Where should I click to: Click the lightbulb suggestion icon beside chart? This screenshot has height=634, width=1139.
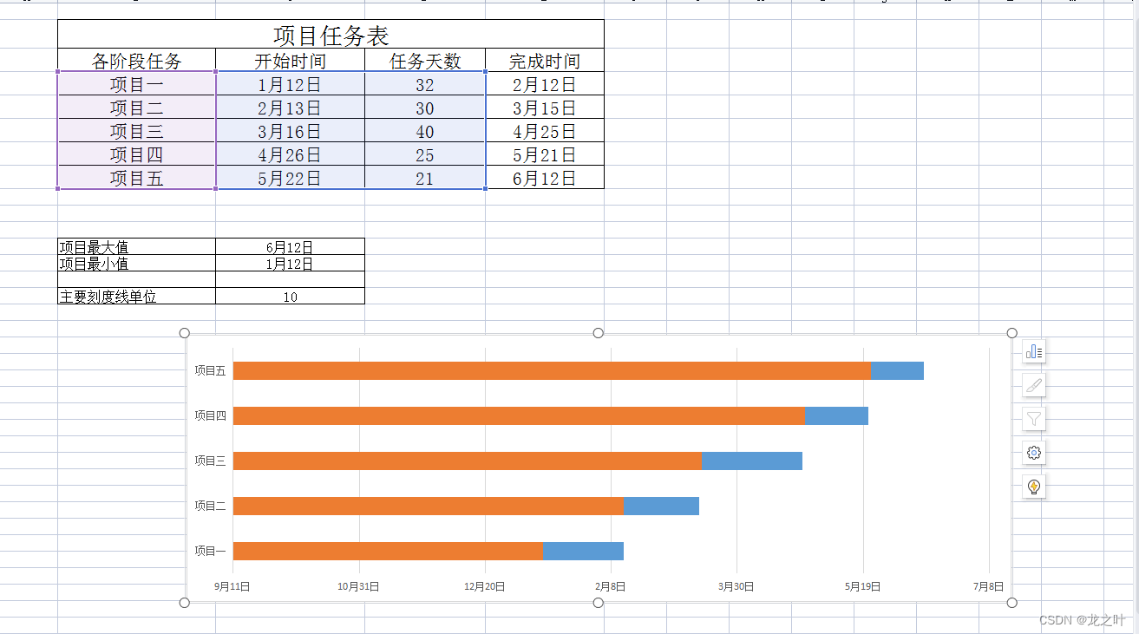click(x=1034, y=487)
